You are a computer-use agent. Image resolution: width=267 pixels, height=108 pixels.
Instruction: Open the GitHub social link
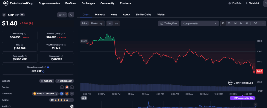tap(72, 87)
